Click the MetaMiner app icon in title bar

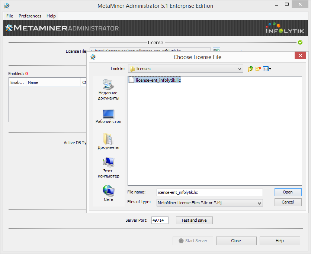[7, 6]
